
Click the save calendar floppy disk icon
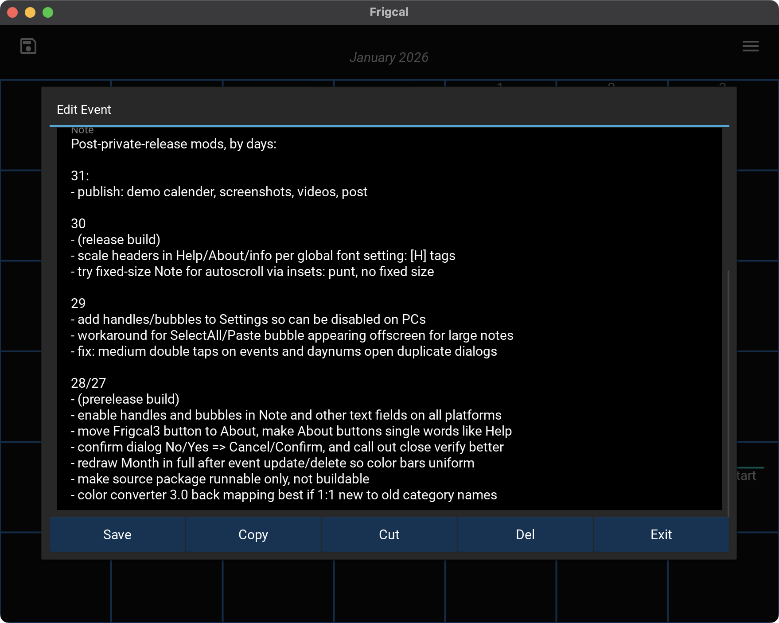(x=28, y=46)
